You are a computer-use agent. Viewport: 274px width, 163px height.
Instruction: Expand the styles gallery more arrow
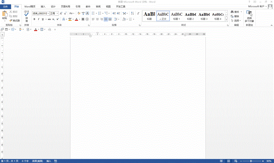(226, 20)
